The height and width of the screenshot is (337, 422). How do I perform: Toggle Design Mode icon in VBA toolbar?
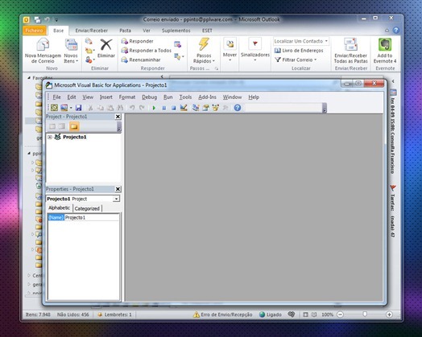pos(184,108)
